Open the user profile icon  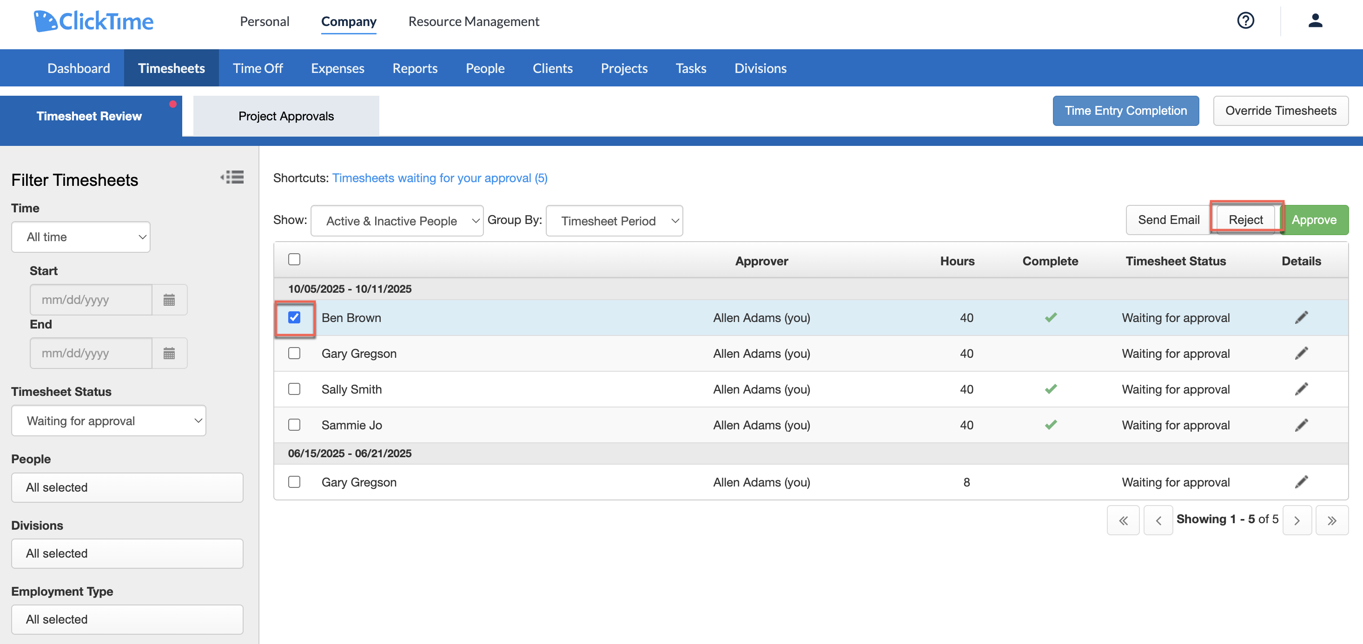click(1316, 20)
